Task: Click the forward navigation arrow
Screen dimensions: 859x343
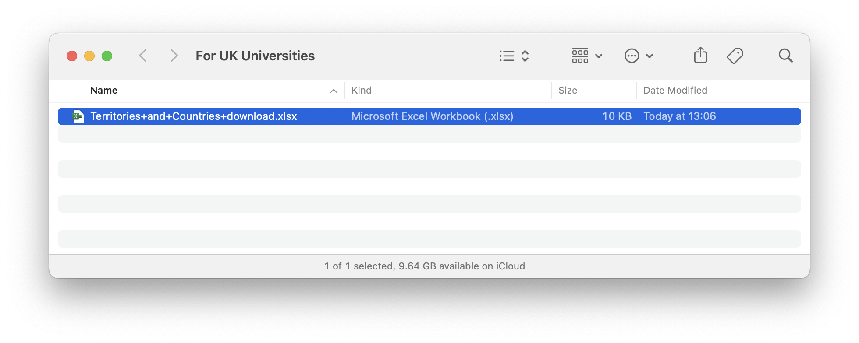Action: coord(174,56)
